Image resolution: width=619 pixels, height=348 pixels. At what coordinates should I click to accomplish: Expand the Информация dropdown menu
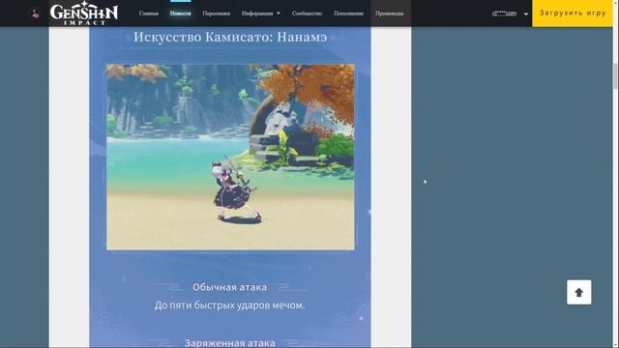[261, 14]
